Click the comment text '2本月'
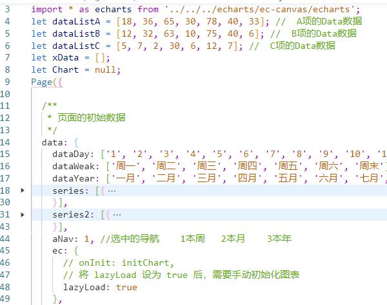 click(x=233, y=239)
